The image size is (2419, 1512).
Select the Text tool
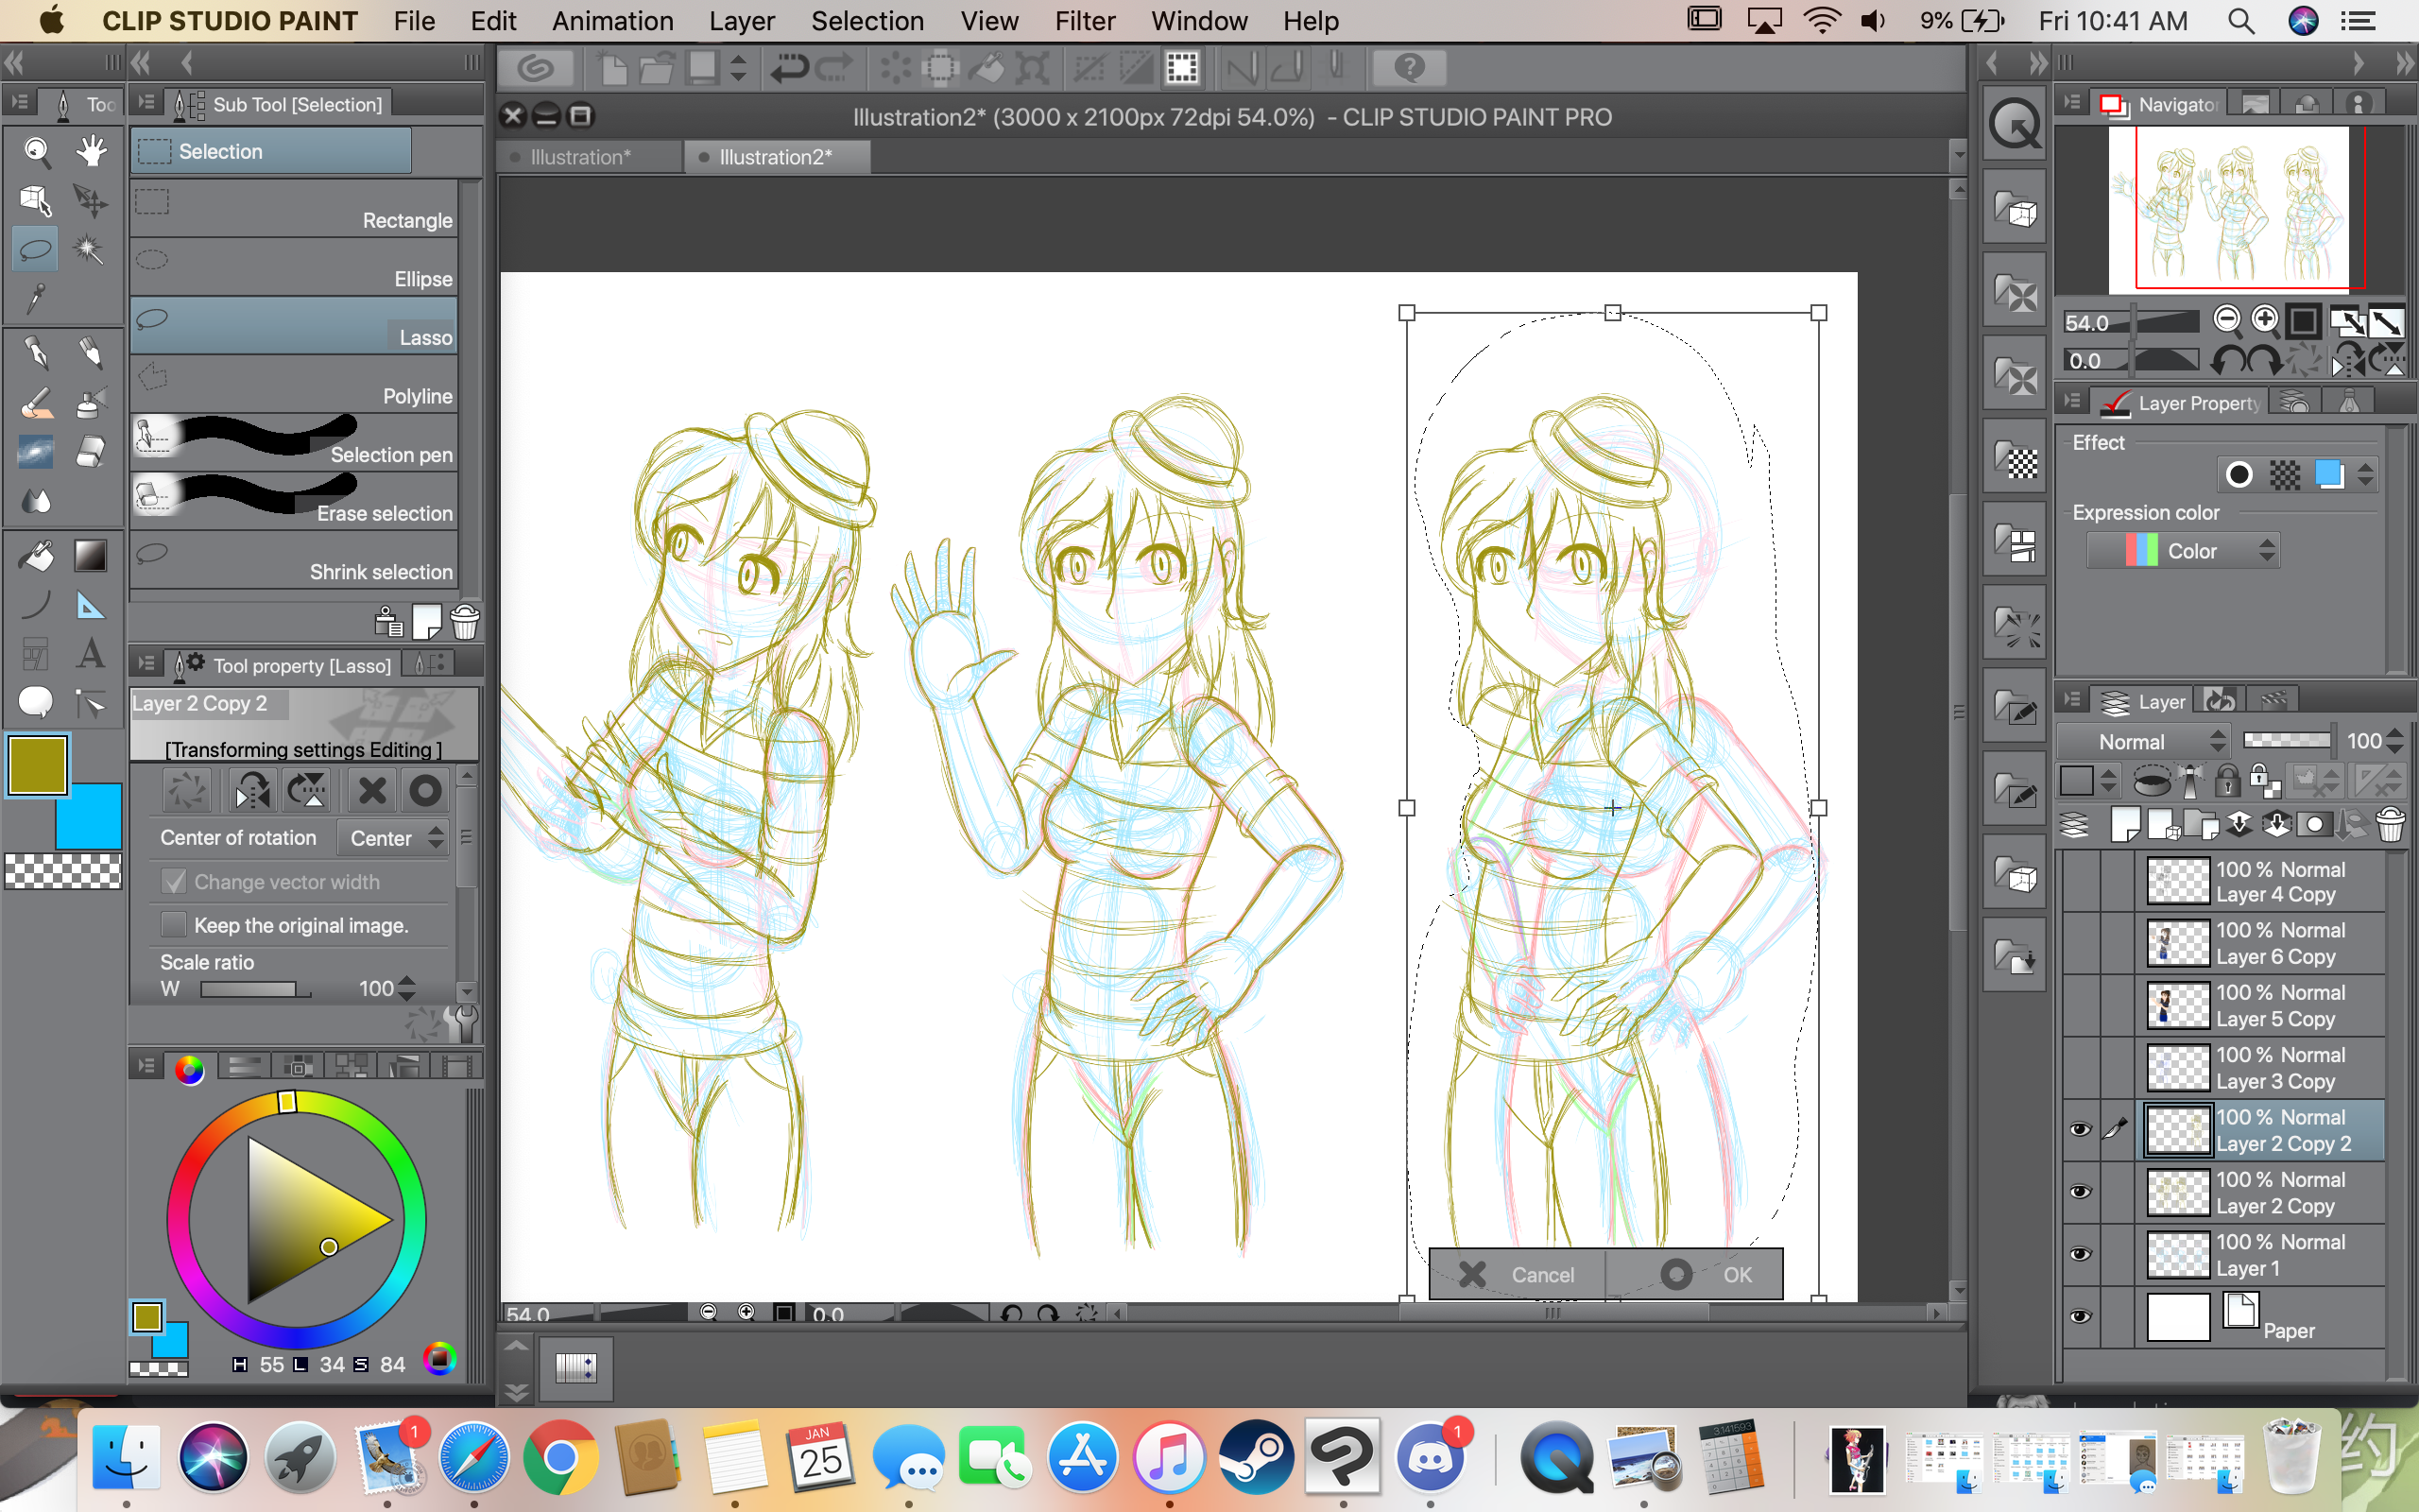tap(91, 654)
